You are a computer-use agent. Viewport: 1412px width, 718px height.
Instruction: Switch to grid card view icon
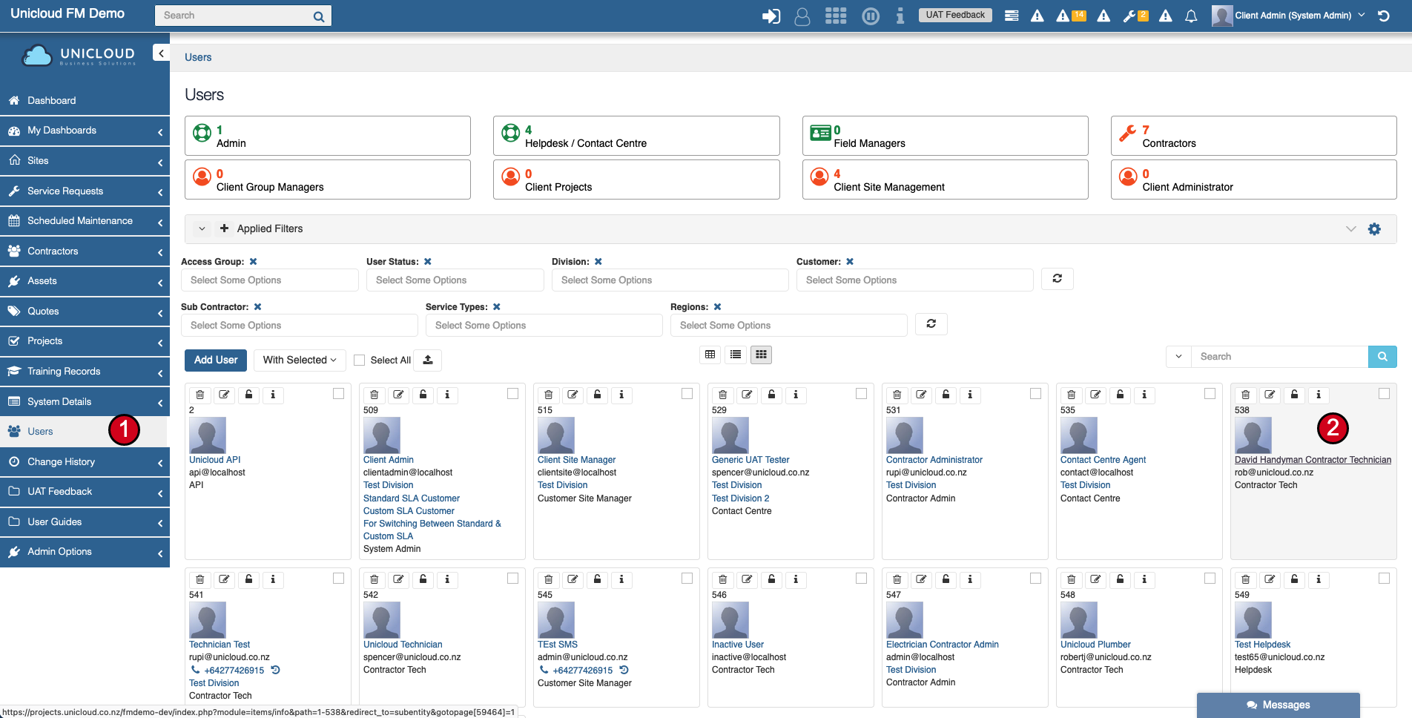coord(761,355)
